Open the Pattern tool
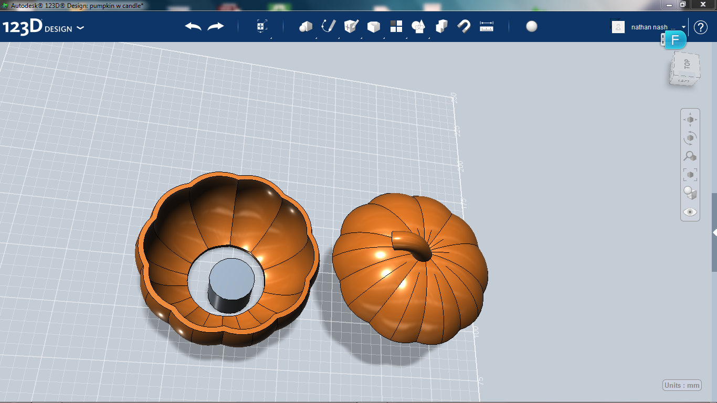 [396, 26]
